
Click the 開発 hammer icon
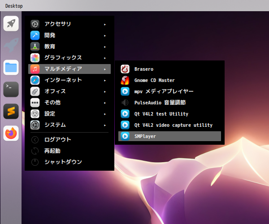pos(35,35)
